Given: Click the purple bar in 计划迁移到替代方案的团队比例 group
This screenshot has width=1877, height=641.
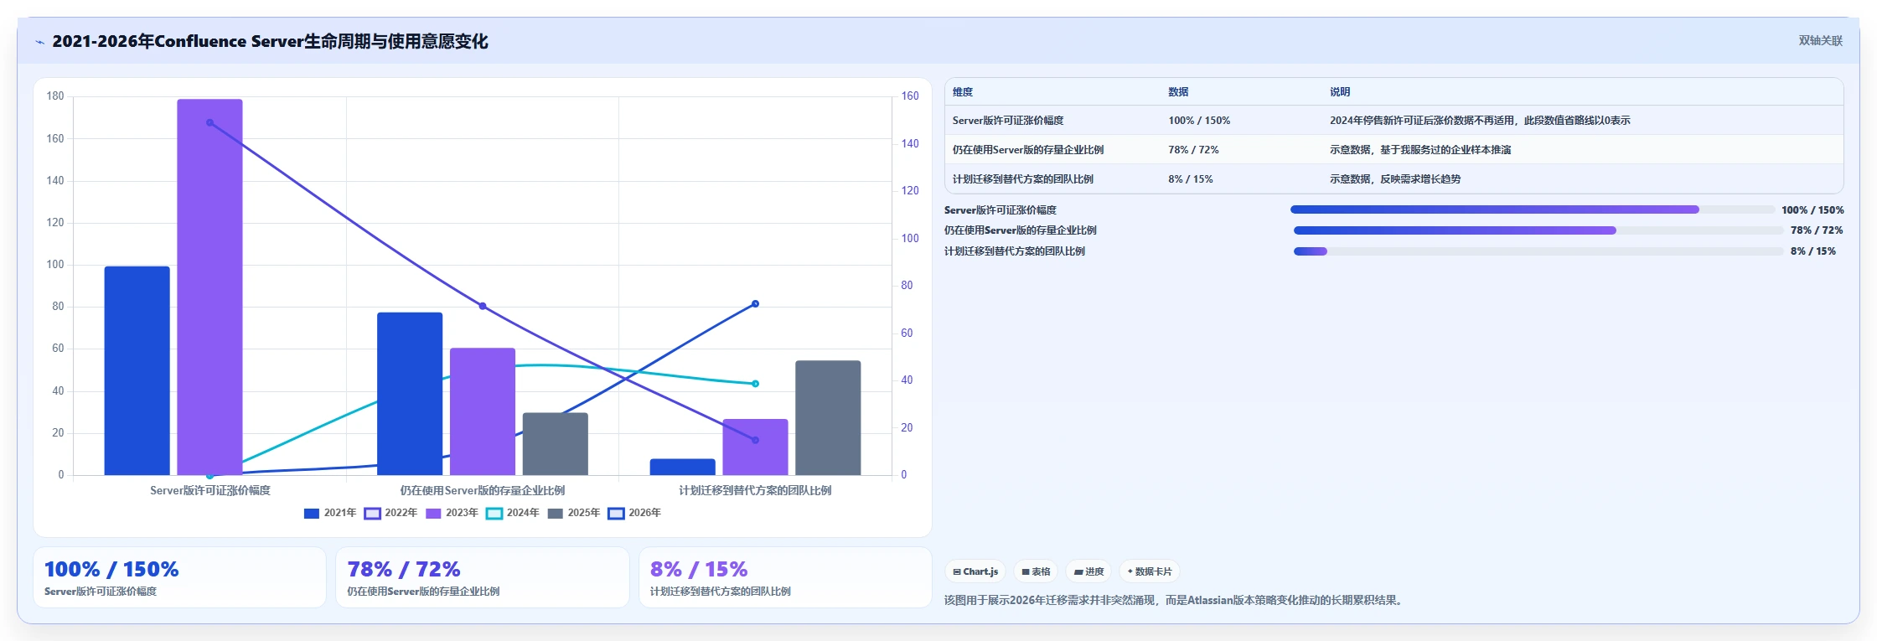Looking at the screenshot, I should click(x=755, y=447).
